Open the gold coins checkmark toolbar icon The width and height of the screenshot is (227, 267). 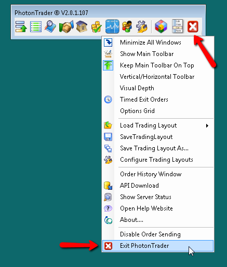pos(96,26)
